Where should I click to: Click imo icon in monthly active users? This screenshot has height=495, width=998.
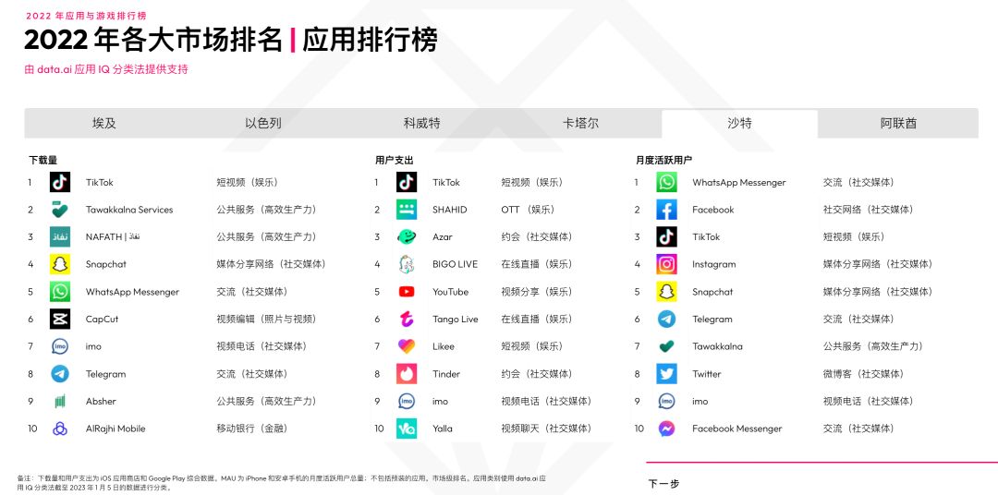pyautogui.click(x=667, y=401)
